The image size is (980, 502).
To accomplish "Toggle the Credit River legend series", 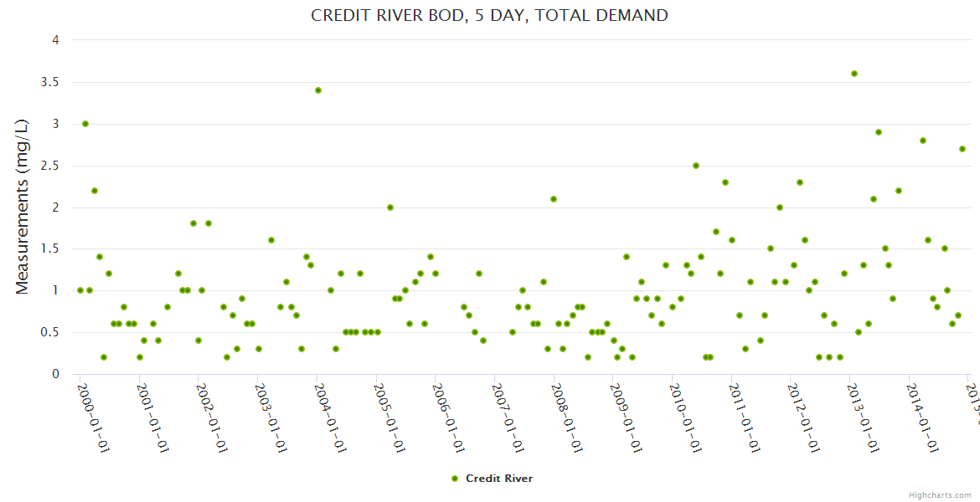I will 498,479.
